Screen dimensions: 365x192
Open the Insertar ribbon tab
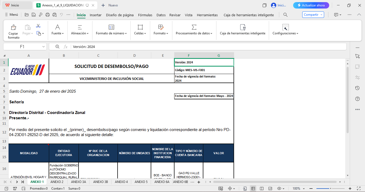(x=95, y=15)
